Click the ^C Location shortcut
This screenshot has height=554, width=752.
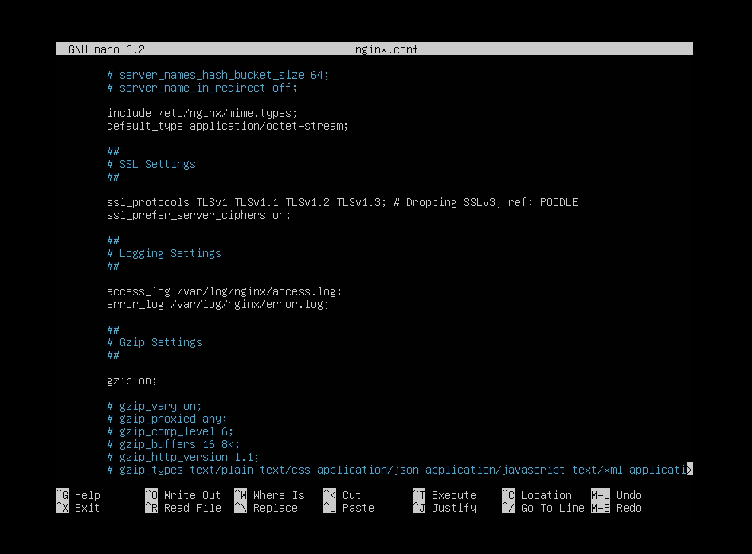(x=537, y=495)
